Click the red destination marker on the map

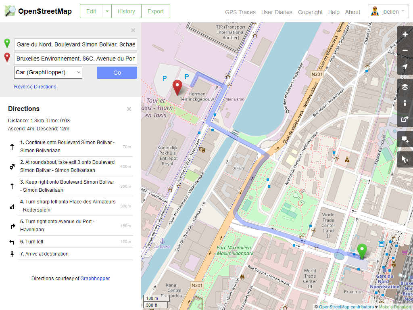(x=177, y=87)
